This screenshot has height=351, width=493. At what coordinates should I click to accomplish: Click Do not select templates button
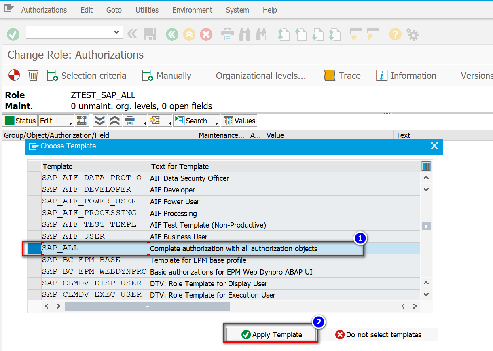[379, 334]
